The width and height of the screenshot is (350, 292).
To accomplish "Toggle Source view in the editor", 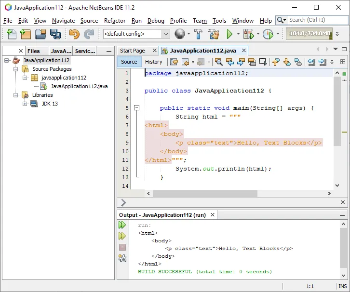I will tap(129, 62).
